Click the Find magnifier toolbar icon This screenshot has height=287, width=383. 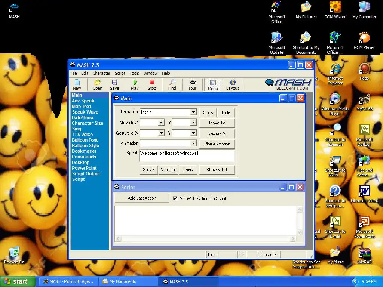pos(172,85)
